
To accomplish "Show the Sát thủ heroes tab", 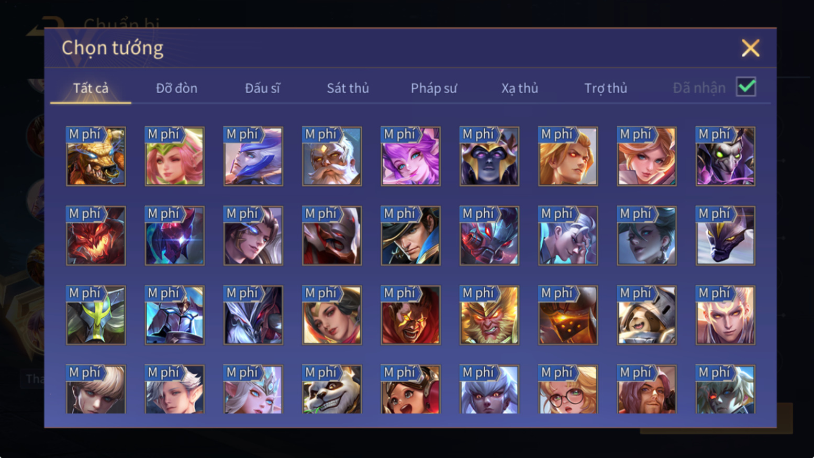I will click(348, 88).
